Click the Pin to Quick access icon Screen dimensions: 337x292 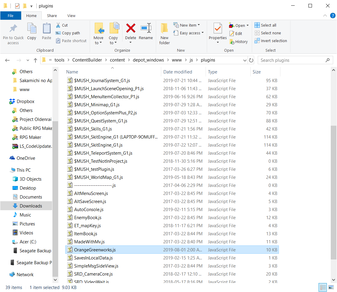pyautogui.click(x=13, y=28)
